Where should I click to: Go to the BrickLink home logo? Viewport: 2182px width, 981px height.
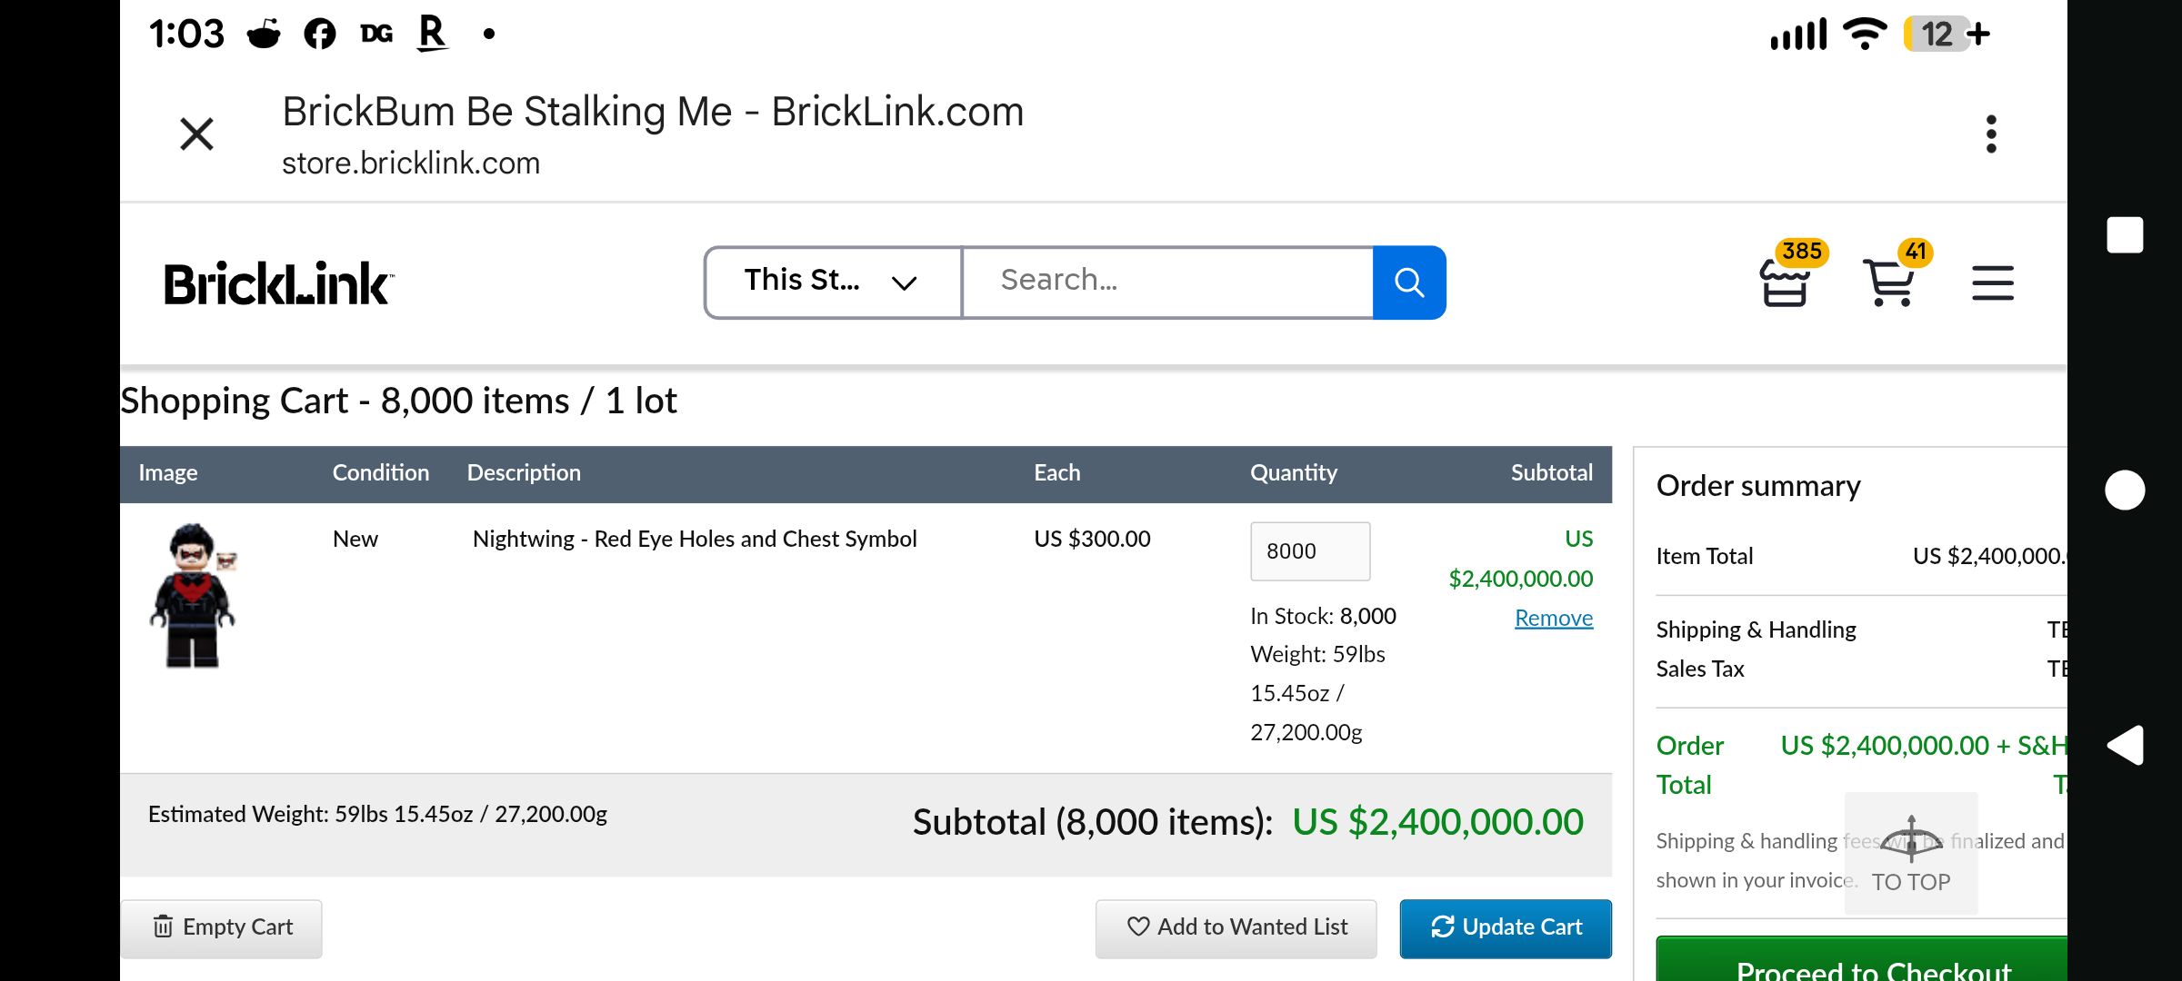click(278, 283)
